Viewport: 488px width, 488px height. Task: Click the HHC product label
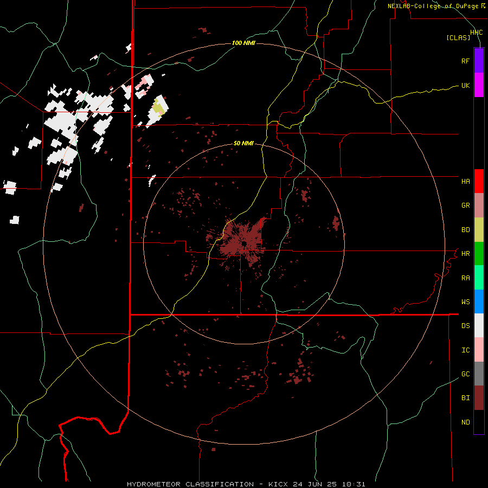[477, 33]
